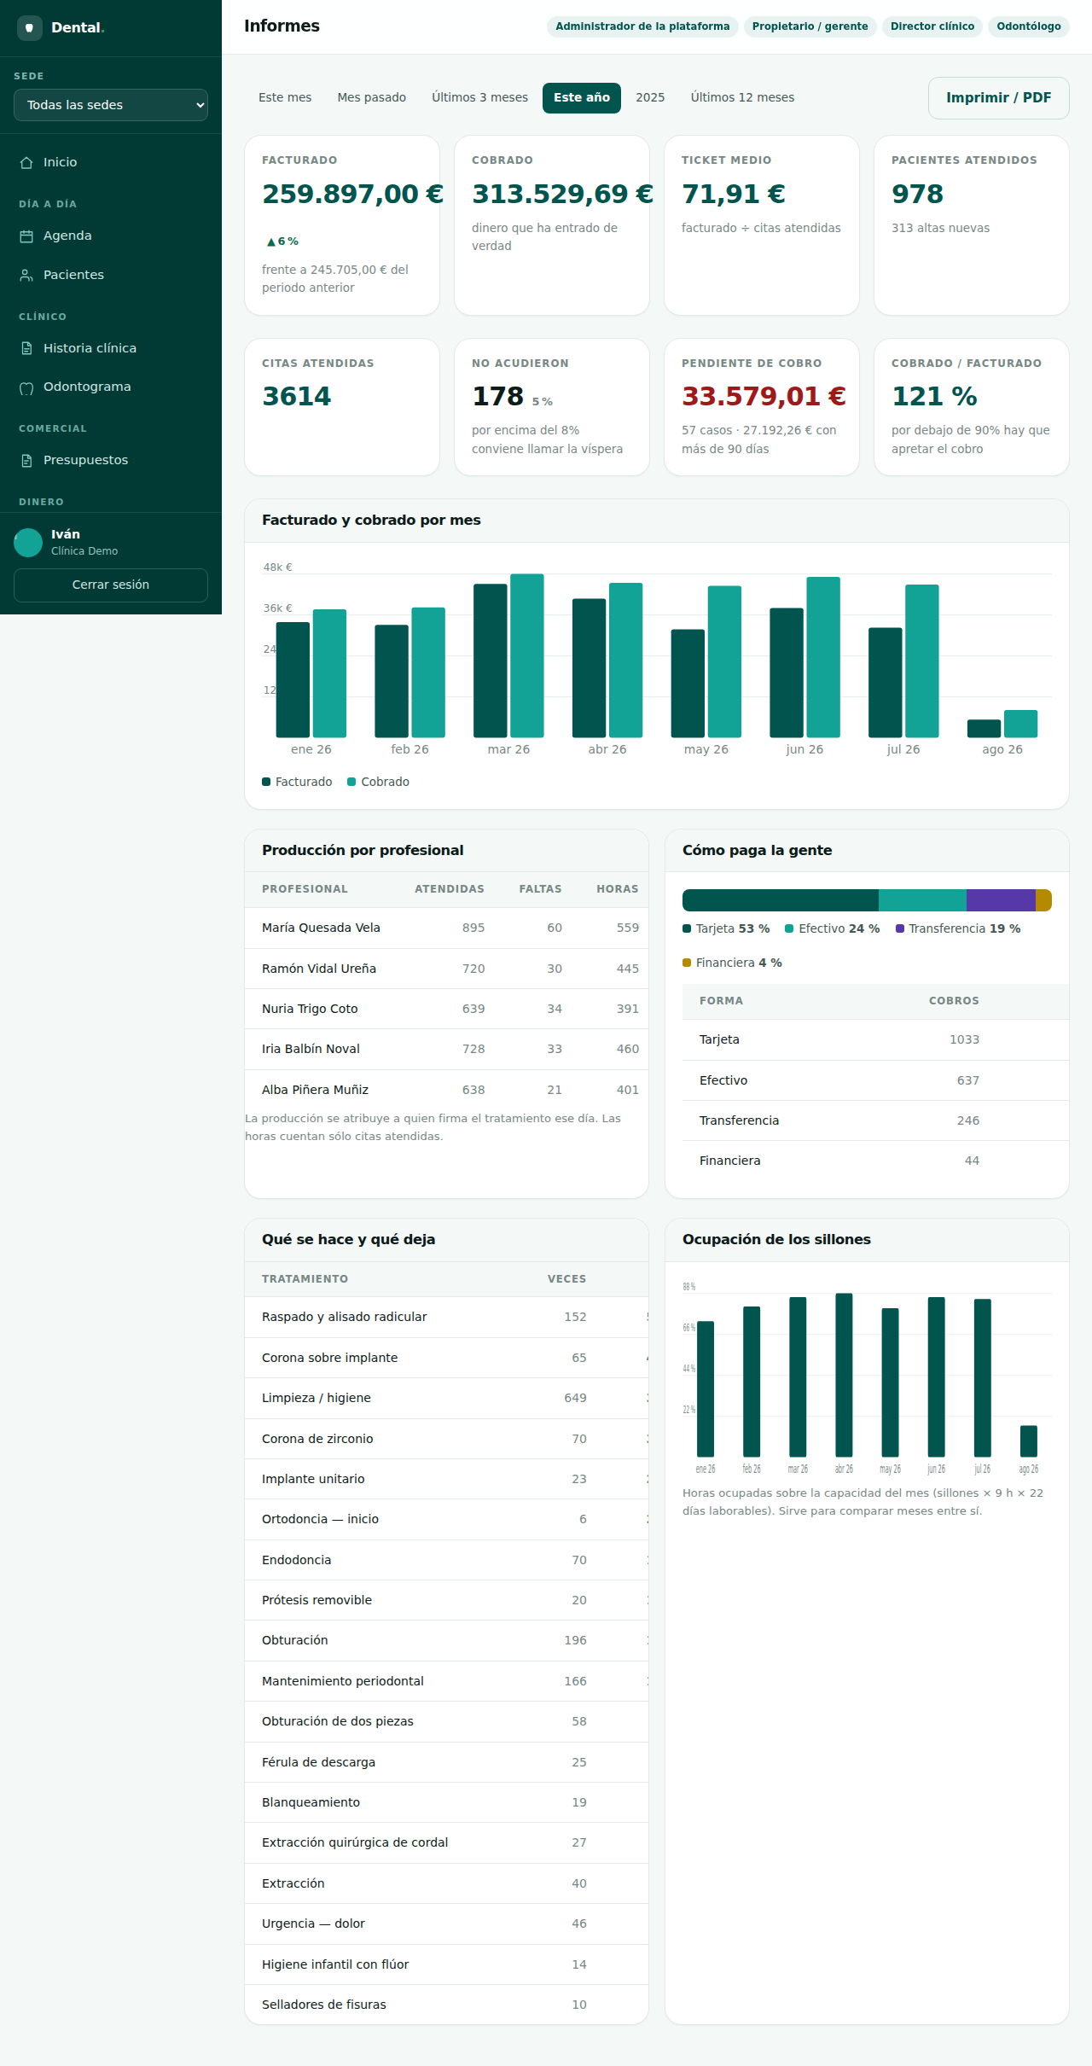
Task: Click the Historia clínica document icon
Action: click(26, 348)
